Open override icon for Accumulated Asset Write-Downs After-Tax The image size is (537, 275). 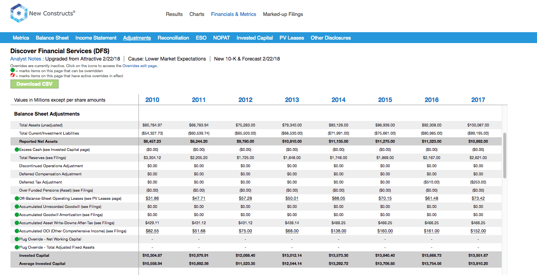(x=17, y=223)
